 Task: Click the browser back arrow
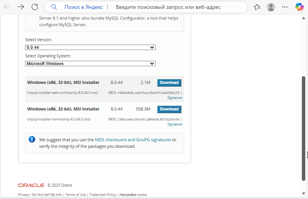tap(7, 7)
